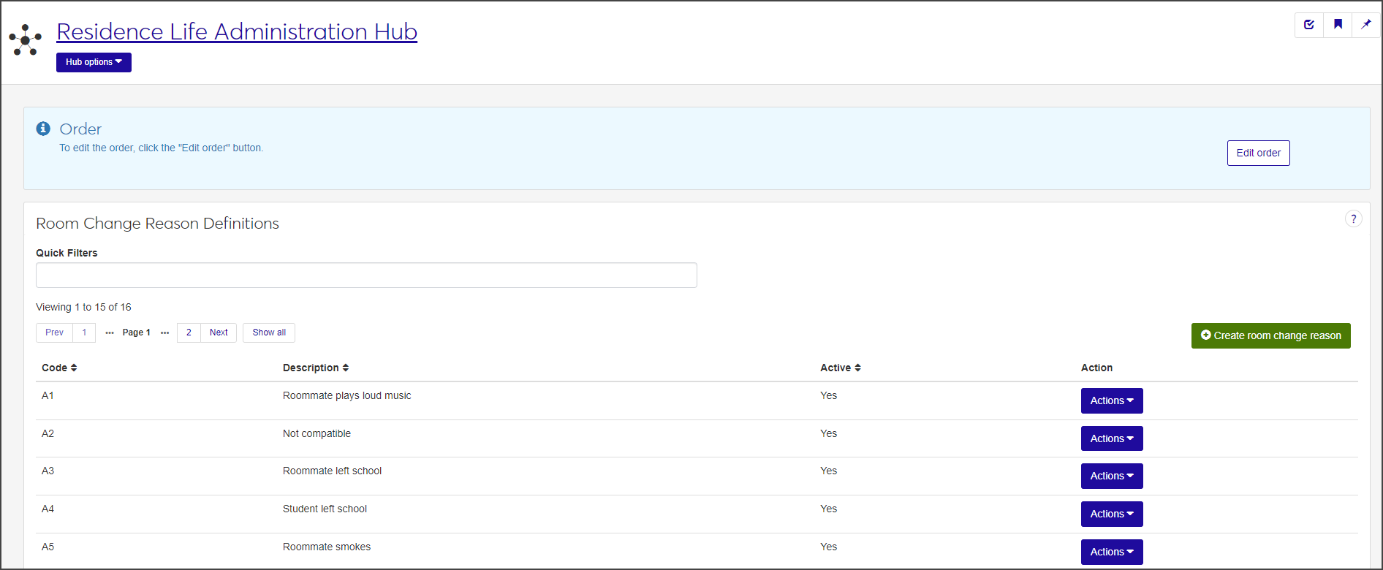Click into the Quick Filters text field
The height and width of the screenshot is (570, 1383).
click(366, 275)
